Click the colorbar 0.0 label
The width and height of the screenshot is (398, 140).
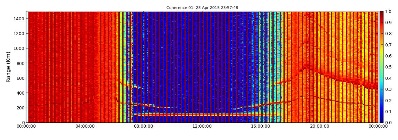(x=388, y=122)
